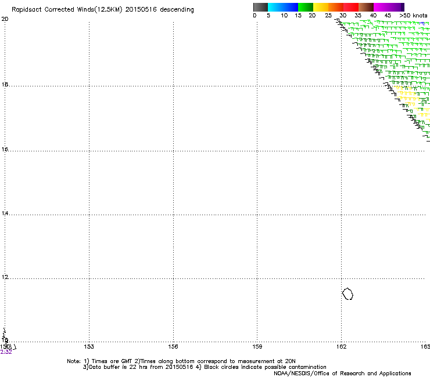This screenshot has width=430, height=377.
Task: Click the 12 latitude axis label
Action: (5, 277)
